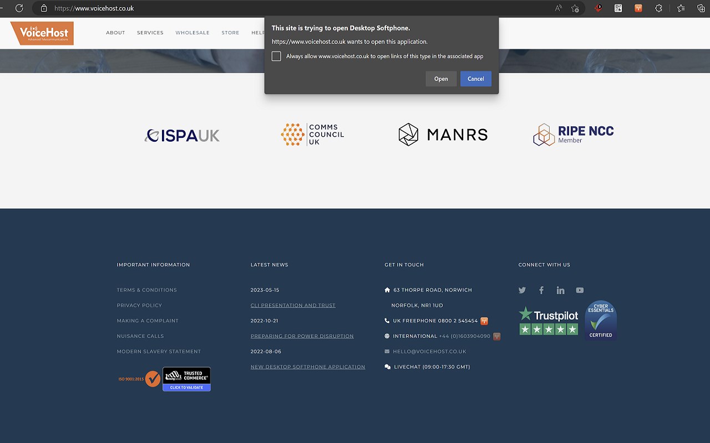Click the address text 63 Thorpe Road, Norwich
This screenshot has height=443, width=710.
click(x=433, y=290)
